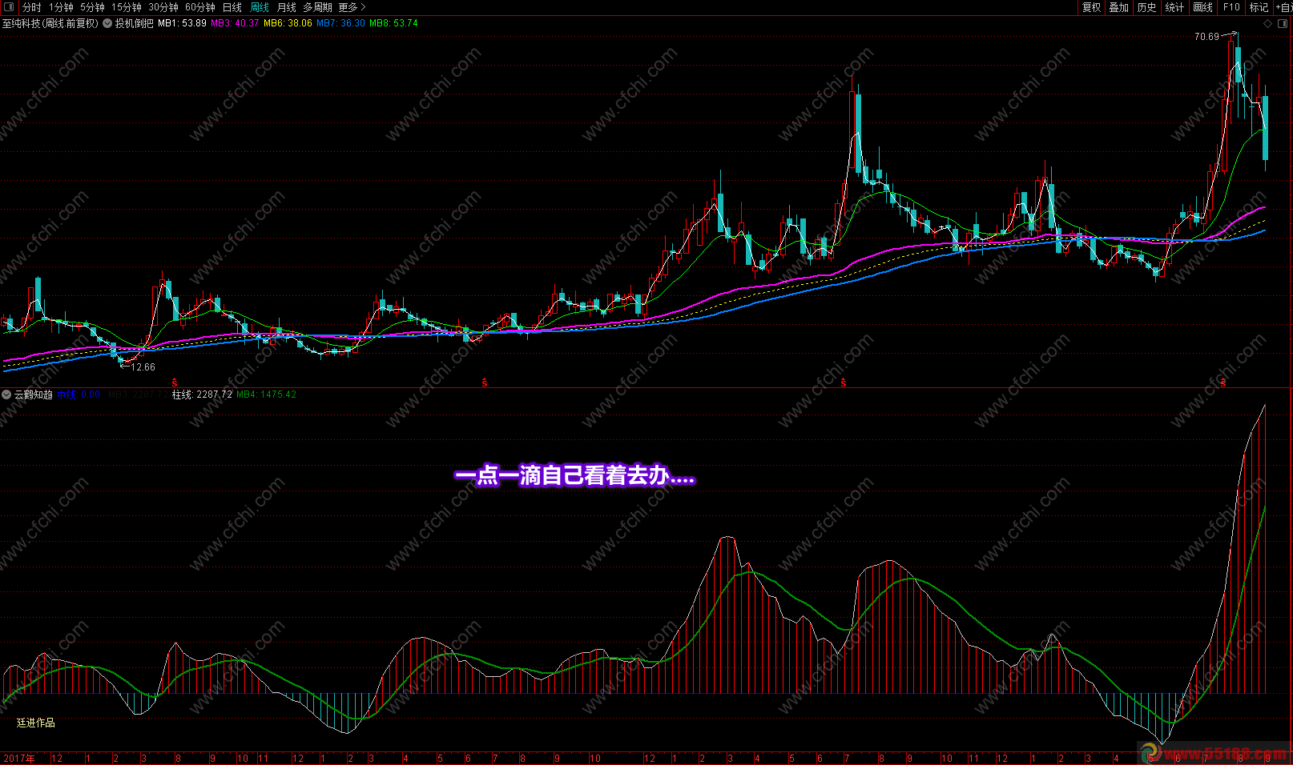Activate the 画线 drawing tools button

[1203, 7]
